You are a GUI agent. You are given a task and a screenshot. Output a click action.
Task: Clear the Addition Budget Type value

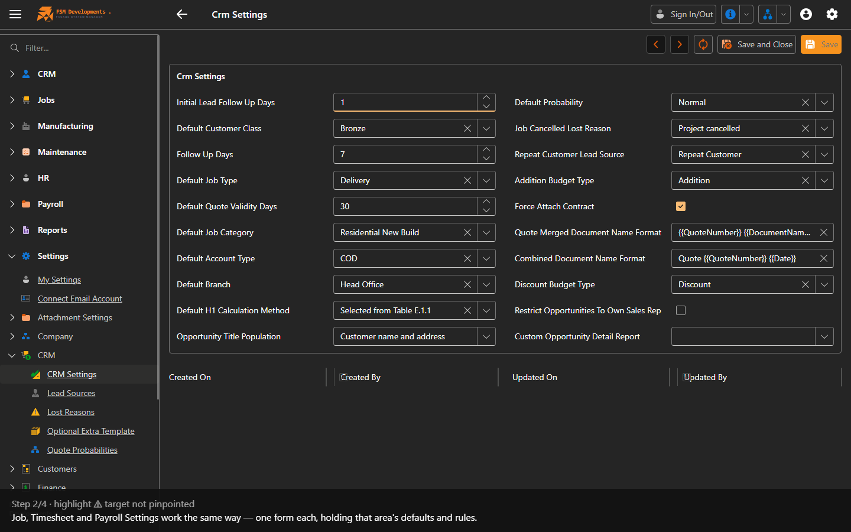pos(805,180)
